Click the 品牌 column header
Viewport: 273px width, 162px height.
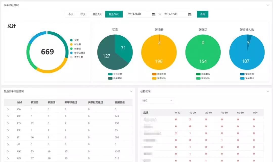point(146,112)
